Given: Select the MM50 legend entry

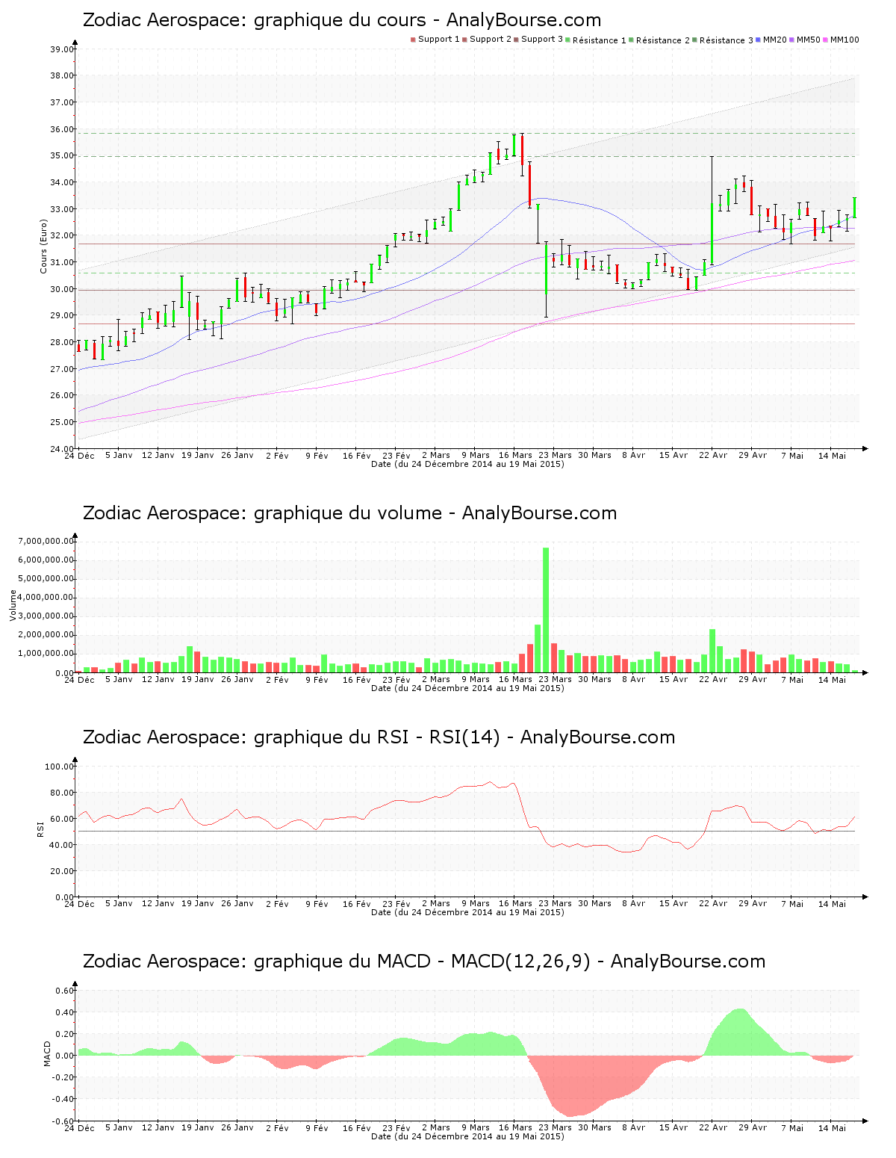Looking at the screenshot, I should pos(805,40).
